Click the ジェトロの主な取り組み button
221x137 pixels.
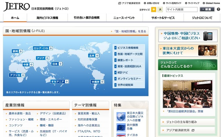188,122
